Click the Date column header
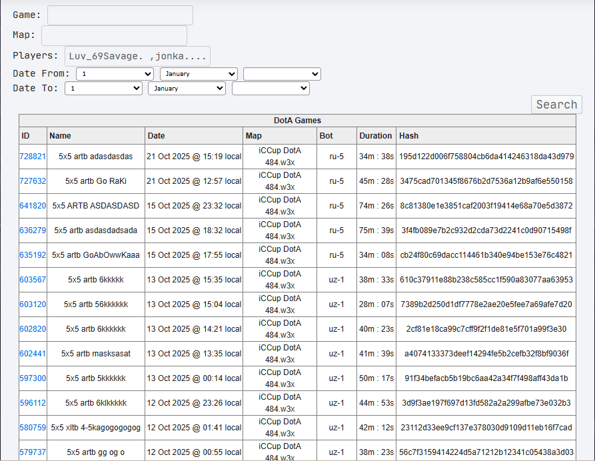The image size is (595, 461). tap(194, 136)
